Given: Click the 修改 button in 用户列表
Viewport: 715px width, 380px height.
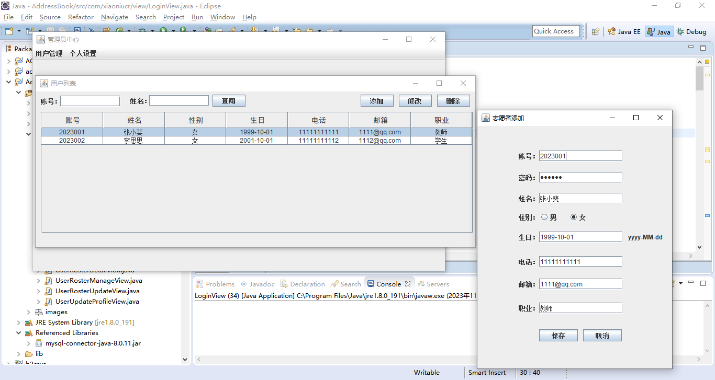Looking at the screenshot, I should (415, 100).
